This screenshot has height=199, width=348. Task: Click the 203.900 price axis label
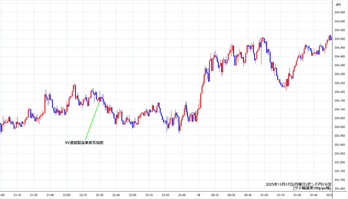point(340,145)
